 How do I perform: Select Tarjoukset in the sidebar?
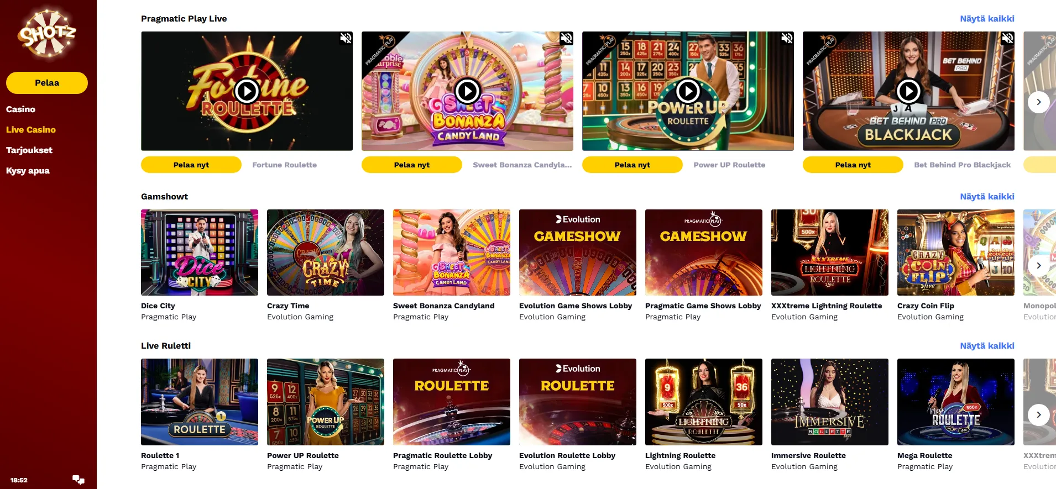tap(29, 150)
